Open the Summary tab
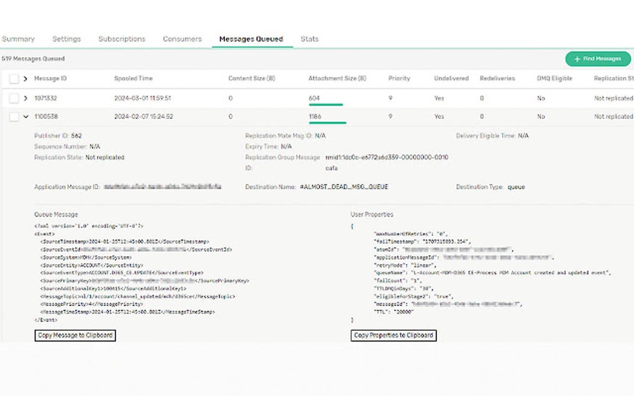This screenshot has height=396, width=634. click(x=18, y=38)
